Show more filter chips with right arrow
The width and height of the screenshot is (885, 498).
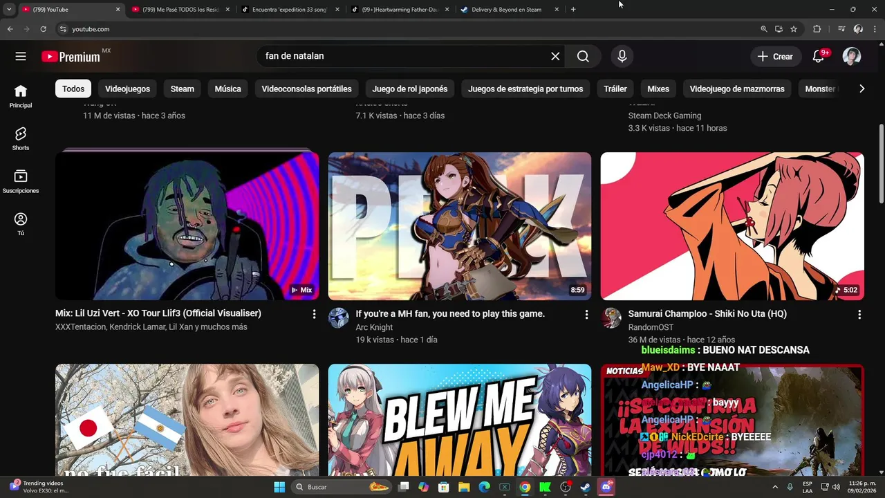click(861, 89)
